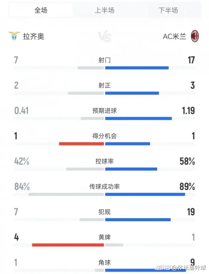Click the 控球率 possession label
Image resolution: width=209 pixels, height=274 pixels.
coord(104,161)
